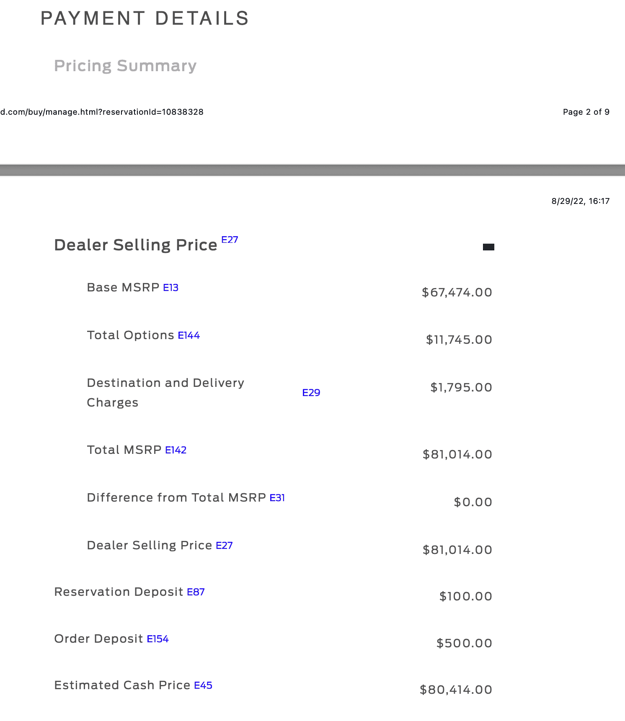Viewport: 625px width, 721px height.
Task: Click the 8/29/22 timestamp in the page header
Action: point(580,201)
